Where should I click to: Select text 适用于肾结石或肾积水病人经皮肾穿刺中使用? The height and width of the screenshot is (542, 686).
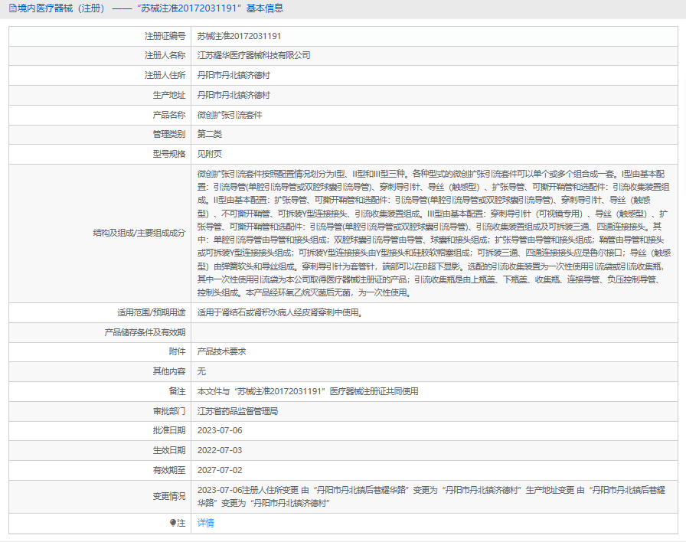(x=280, y=312)
